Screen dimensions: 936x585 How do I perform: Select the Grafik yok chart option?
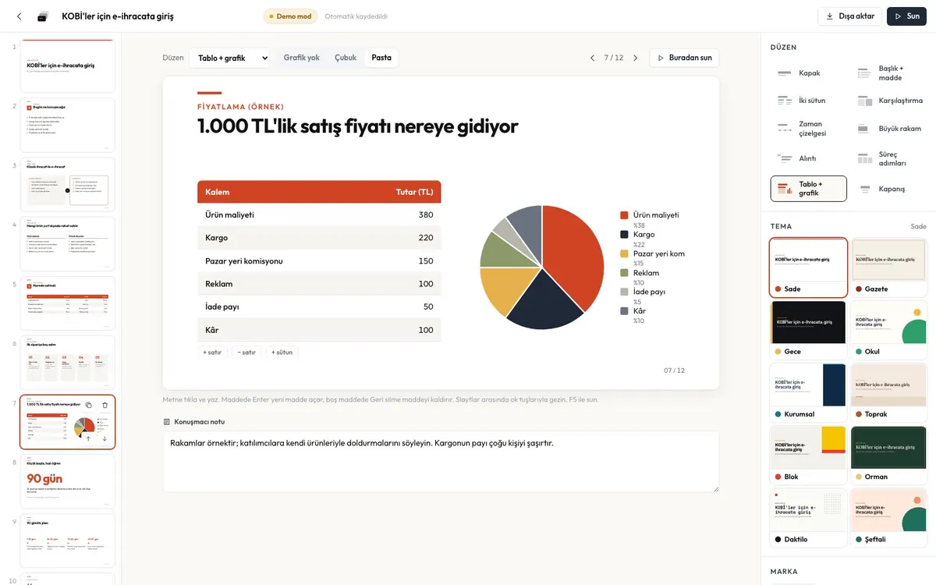[x=301, y=58]
